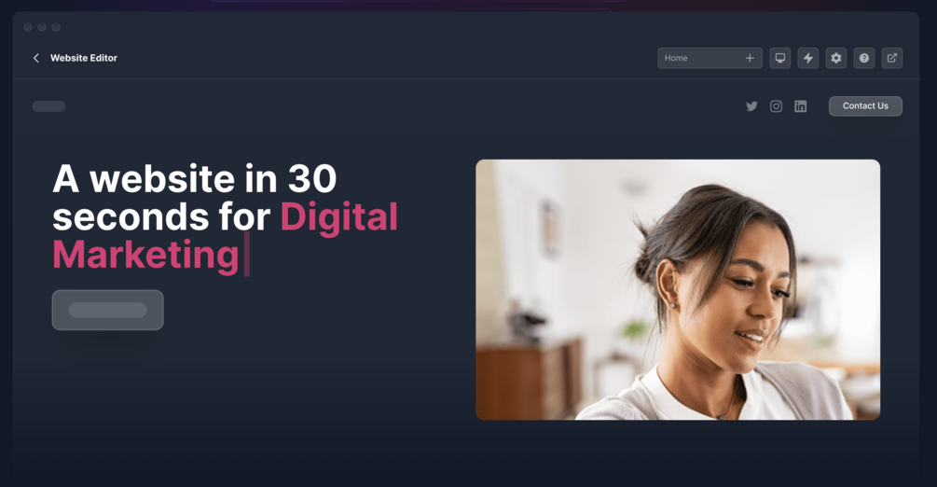Click the first window control dot to close
This screenshot has width=937, height=487.
(x=28, y=27)
